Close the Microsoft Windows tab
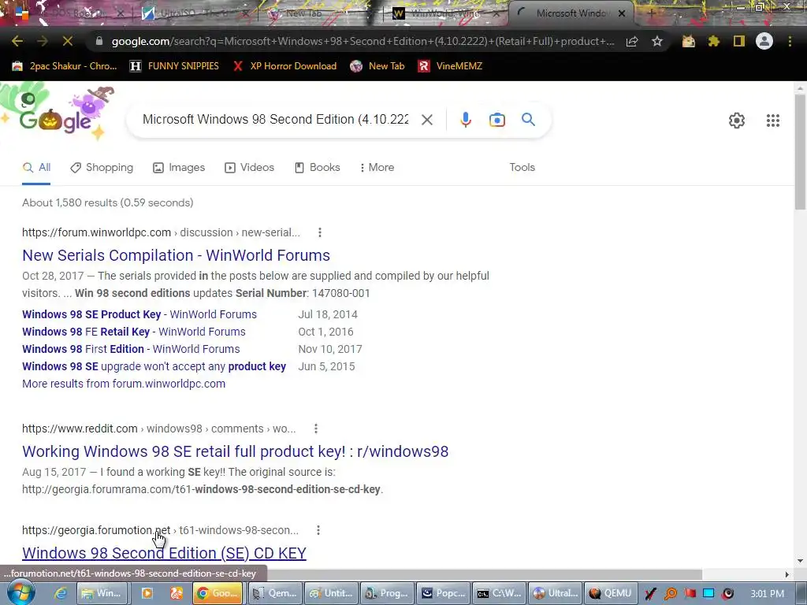 click(x=622, y=13)
